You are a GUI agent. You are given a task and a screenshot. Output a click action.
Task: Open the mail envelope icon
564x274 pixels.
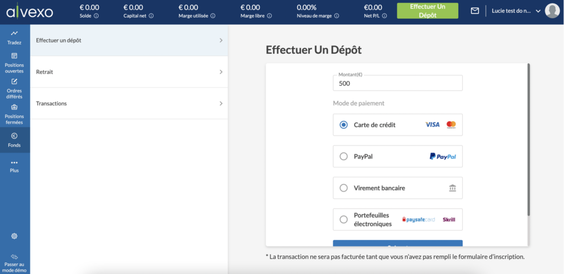coord(475,10)
